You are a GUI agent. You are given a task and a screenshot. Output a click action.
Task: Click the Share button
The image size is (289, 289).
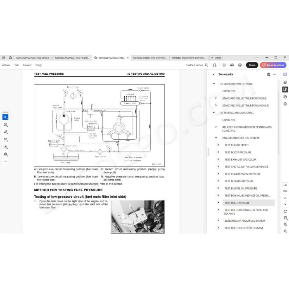252,65
